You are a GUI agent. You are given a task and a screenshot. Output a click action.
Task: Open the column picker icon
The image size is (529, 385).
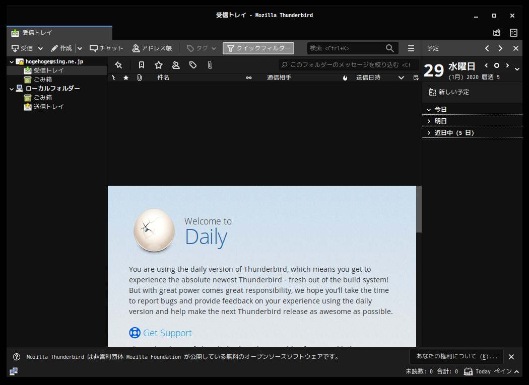[x=416, y=78]
